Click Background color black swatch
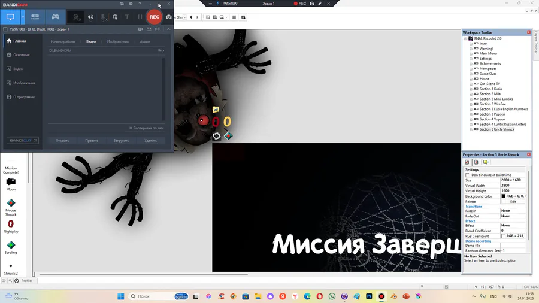 pos(503,196)
